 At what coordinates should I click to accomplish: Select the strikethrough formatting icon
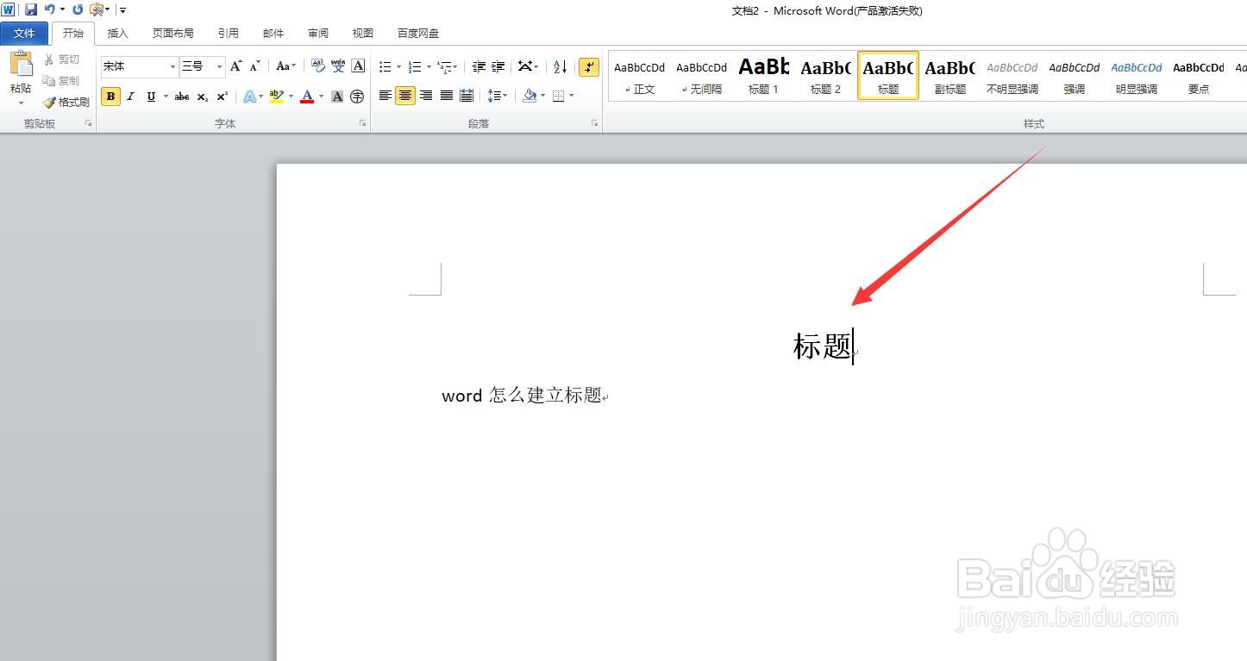pyautogui.click(x=181, y=96)
